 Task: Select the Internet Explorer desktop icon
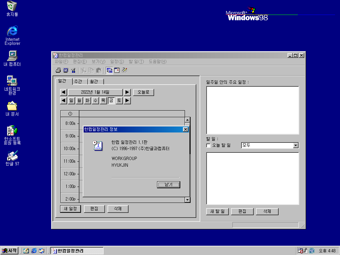(12, 35)
